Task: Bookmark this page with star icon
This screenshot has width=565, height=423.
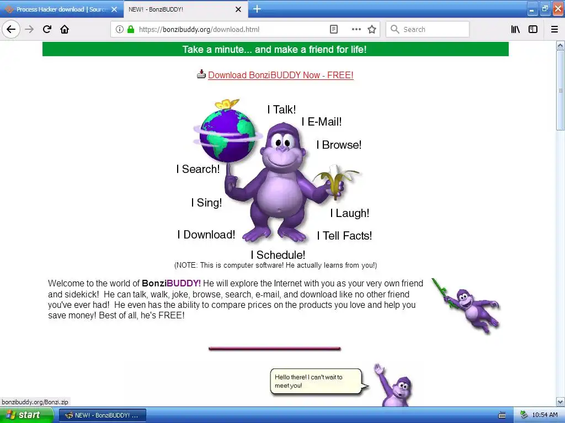Action: click(x=372, y=29)
